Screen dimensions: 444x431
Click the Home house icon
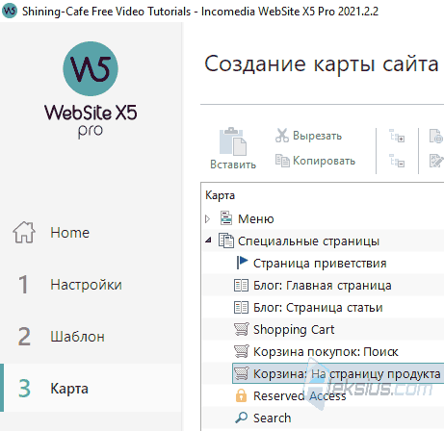coord(24,232)
